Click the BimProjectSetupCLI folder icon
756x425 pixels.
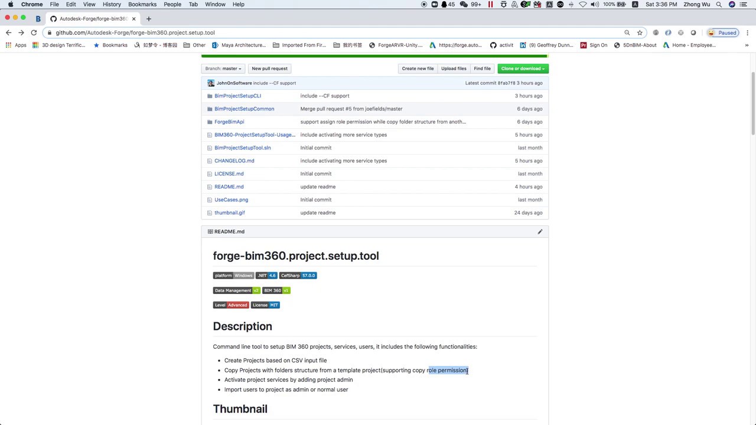[210, 96]
